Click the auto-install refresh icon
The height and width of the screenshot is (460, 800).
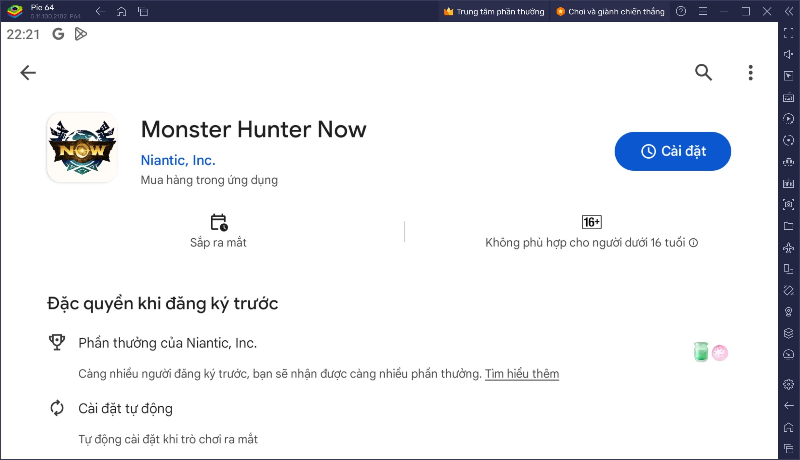click(57, 408)
